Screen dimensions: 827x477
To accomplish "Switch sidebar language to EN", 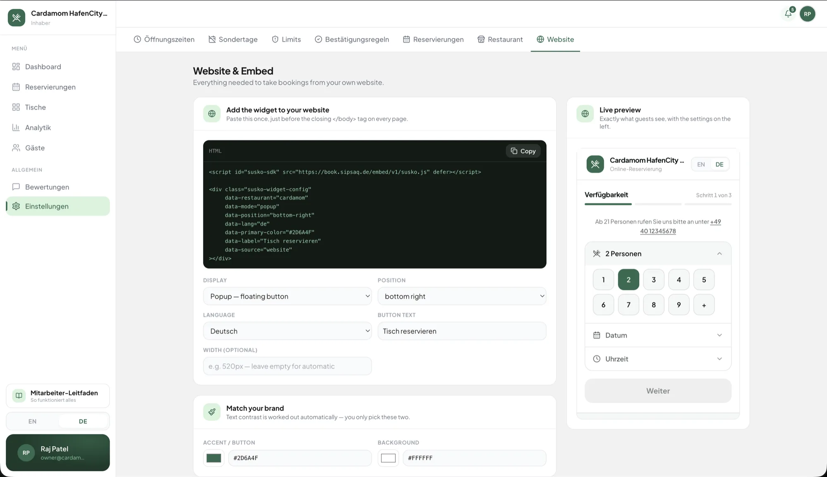I will point(32,421).
